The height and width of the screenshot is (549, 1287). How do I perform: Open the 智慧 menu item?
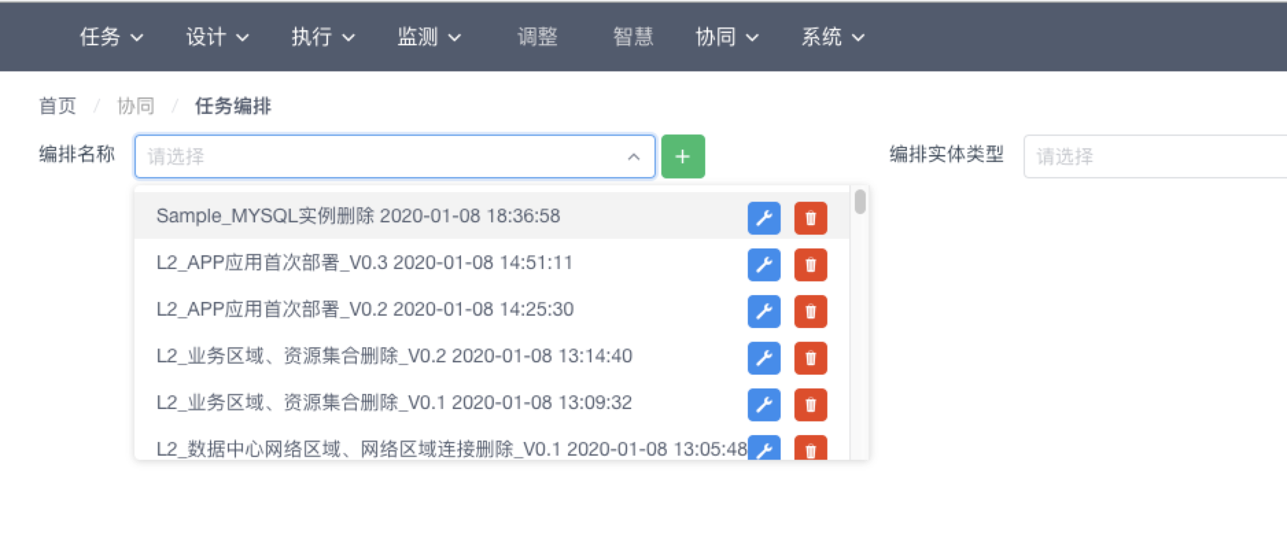(633, 37)
